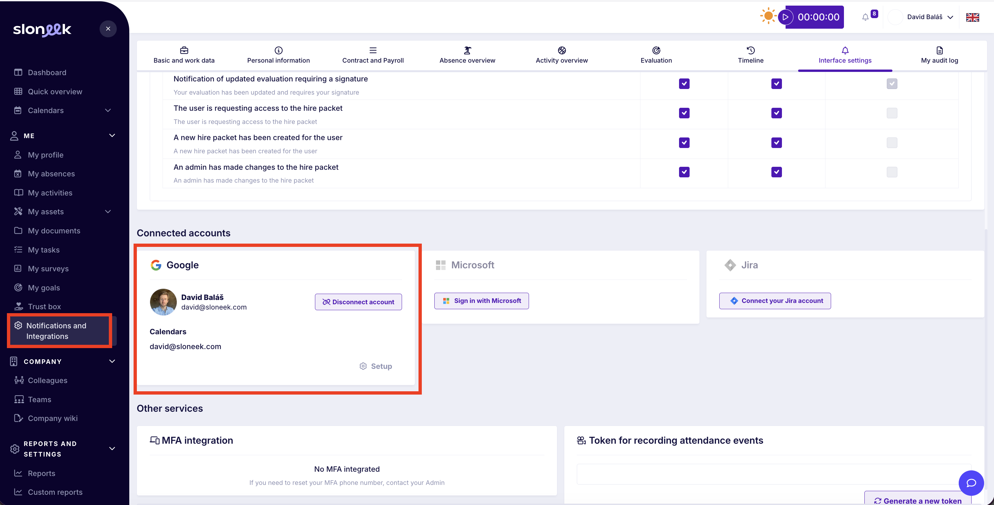Screen dimensions: 994x505
Task: Select the Interface settings tab
Action: pos(845,56)
